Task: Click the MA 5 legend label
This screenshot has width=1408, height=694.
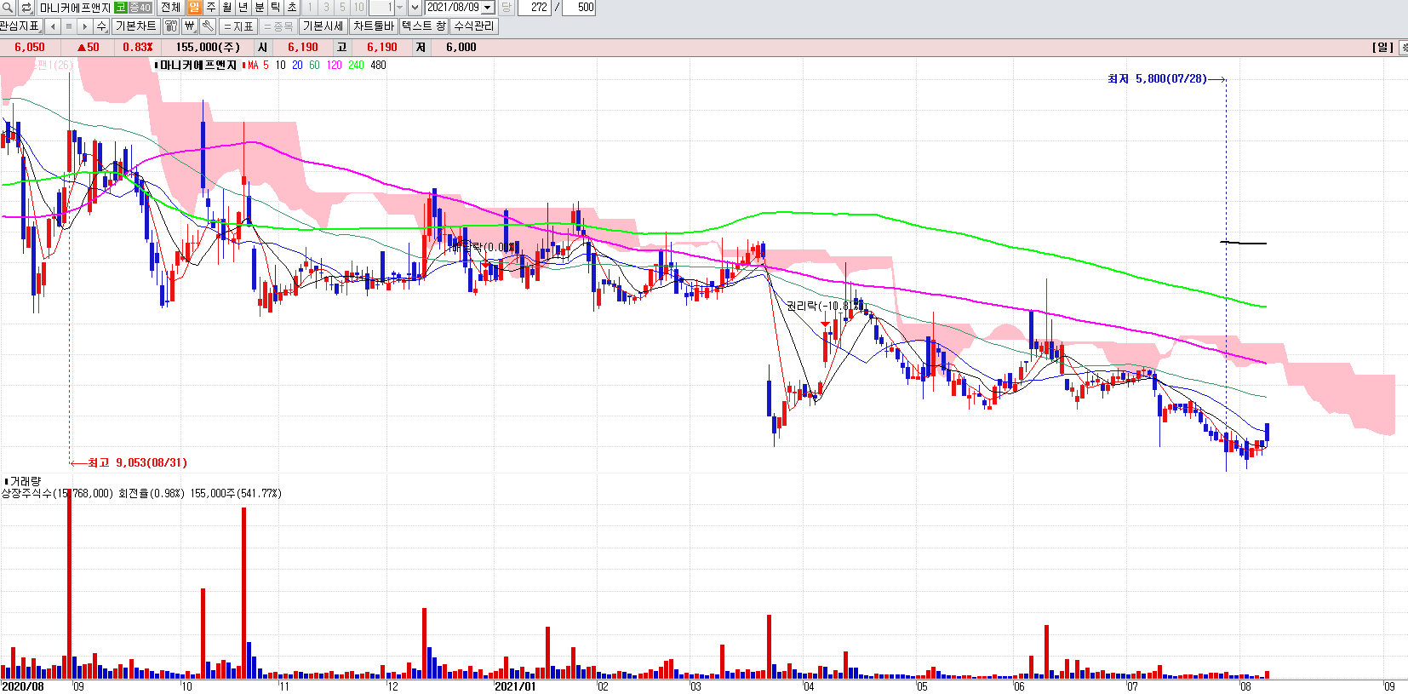Action: point(258,65)
